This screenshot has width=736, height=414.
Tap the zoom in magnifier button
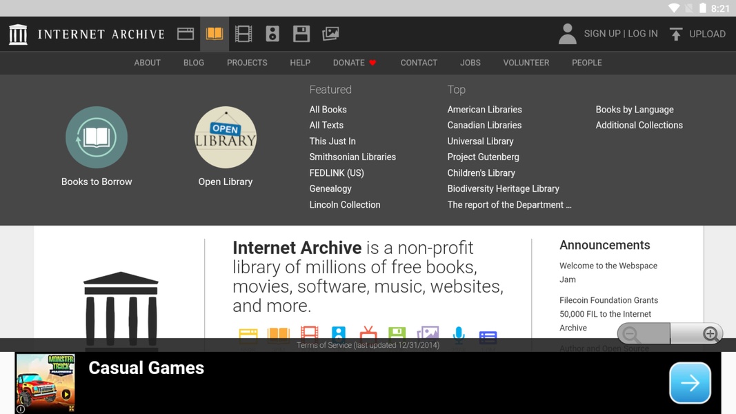(x=710, y=334)
